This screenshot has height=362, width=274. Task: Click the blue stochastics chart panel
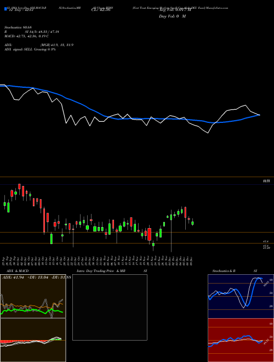(x=241, y=296)
